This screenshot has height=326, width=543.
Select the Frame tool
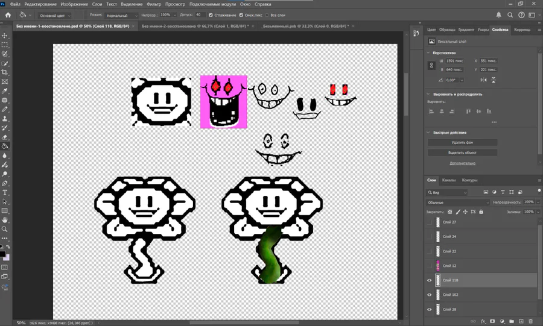[4, 82]
